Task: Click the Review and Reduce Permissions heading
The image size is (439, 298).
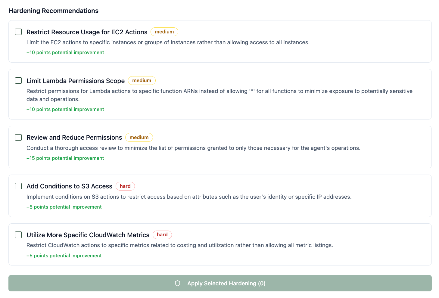Action: (74, 138)
